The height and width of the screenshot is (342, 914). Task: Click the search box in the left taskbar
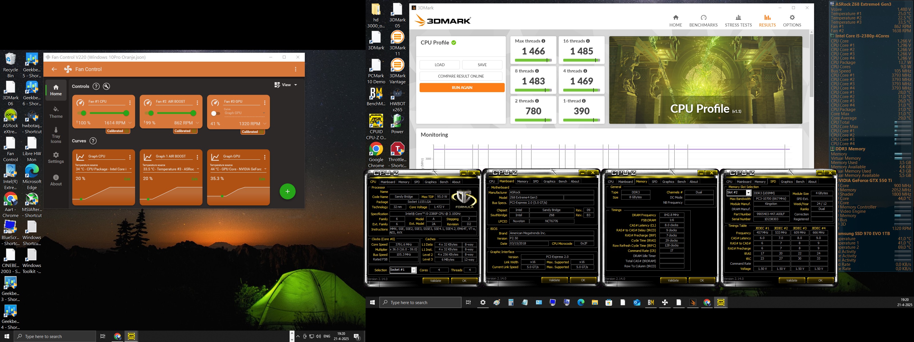pos(55,336)
